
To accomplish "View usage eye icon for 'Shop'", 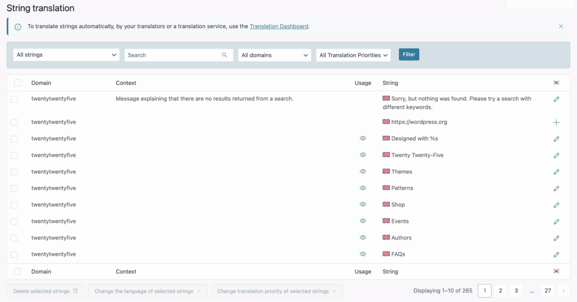I will 363,205.
